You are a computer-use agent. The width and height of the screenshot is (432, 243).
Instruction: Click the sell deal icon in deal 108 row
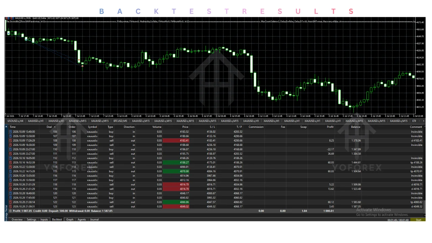tap(11, 140)
